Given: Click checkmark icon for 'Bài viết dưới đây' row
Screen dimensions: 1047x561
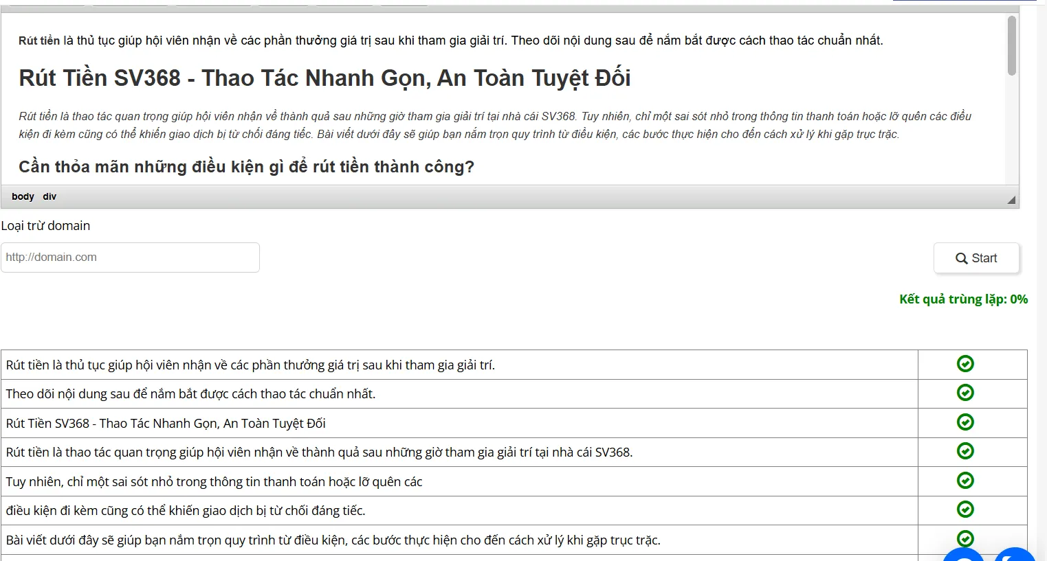Looking at the screenshot, I should click(x=965, y=539).
